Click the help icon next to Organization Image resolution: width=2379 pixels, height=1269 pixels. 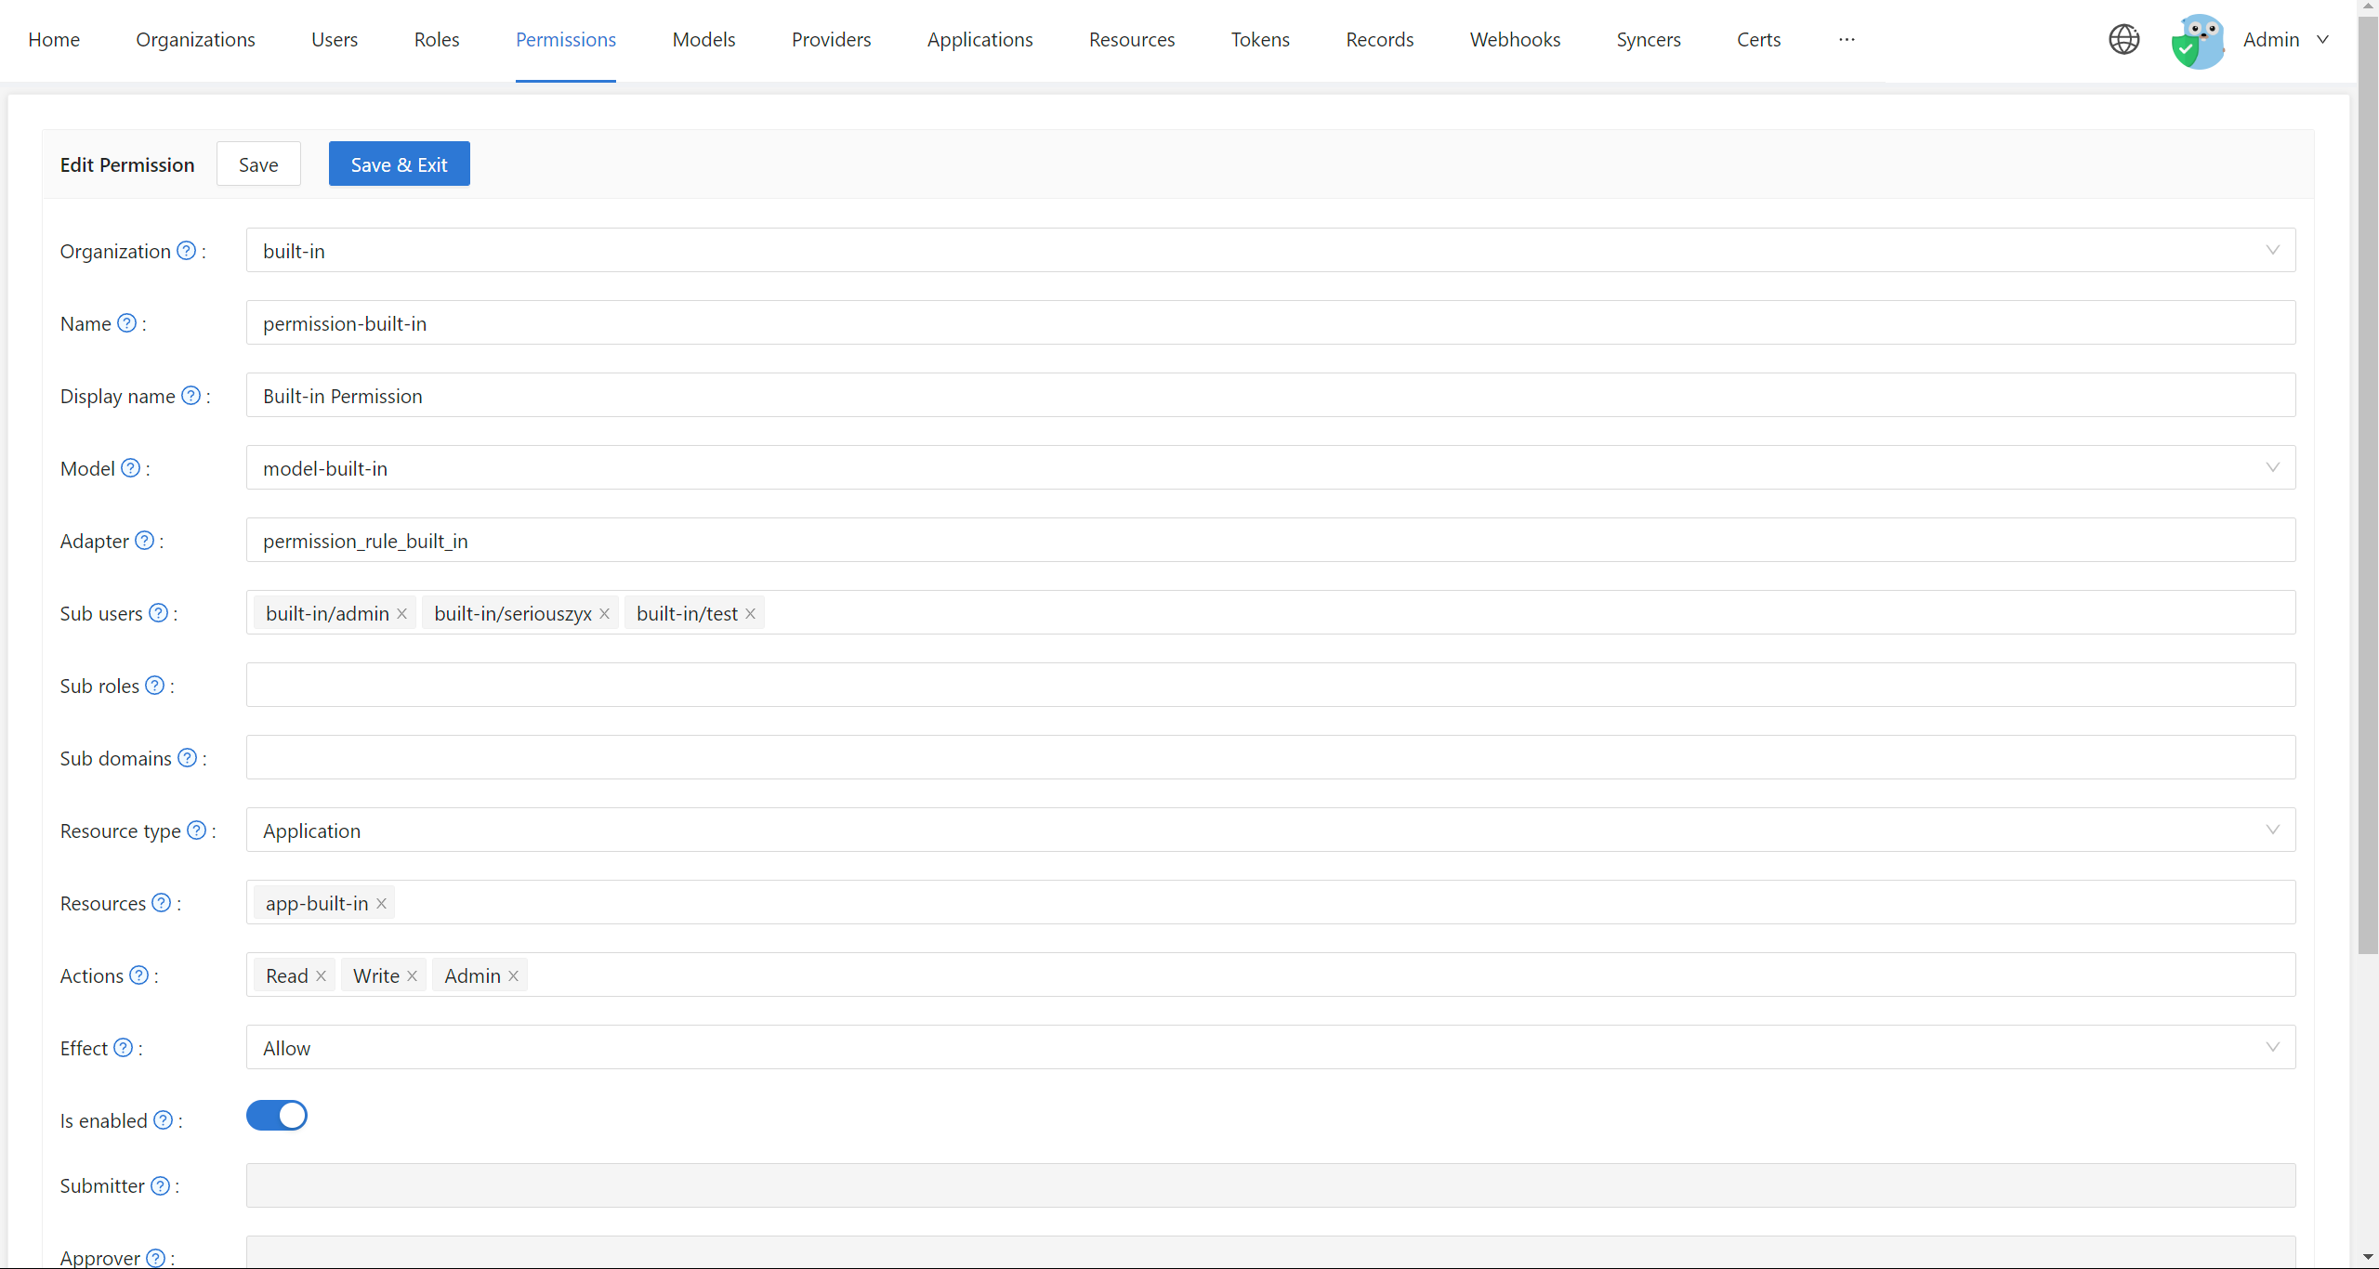click(x=186, y=250)
